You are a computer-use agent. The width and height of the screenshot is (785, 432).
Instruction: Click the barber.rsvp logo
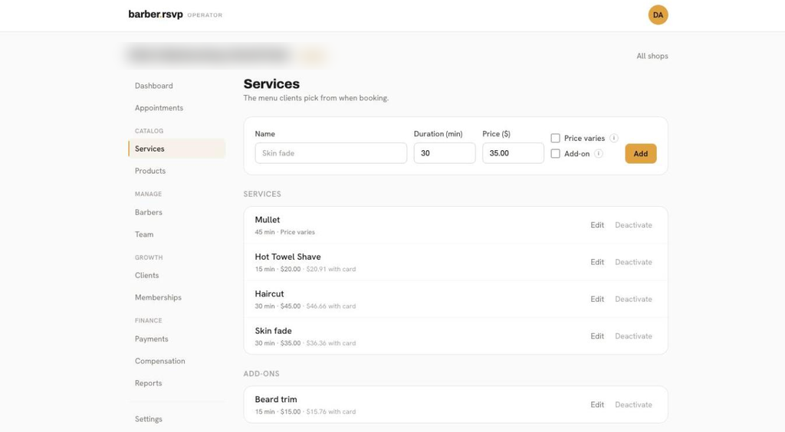[x=156, y=15]
